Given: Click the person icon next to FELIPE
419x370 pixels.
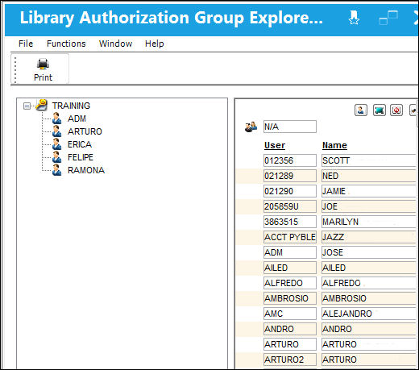Looking at the screenshot, I should [56, 157].
